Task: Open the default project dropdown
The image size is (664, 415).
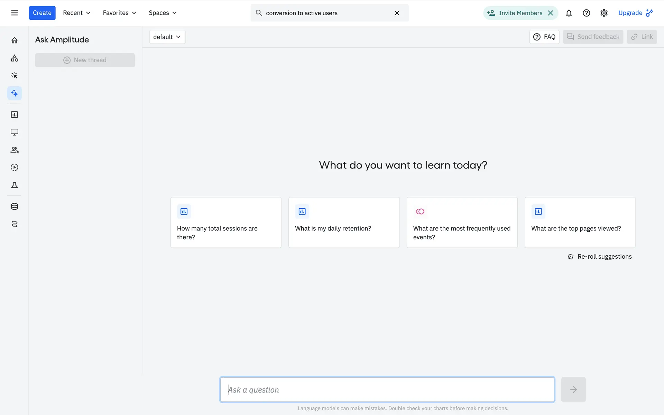Action: [167, 37]
